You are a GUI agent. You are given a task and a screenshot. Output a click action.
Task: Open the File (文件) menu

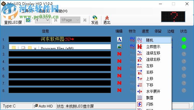11,11
